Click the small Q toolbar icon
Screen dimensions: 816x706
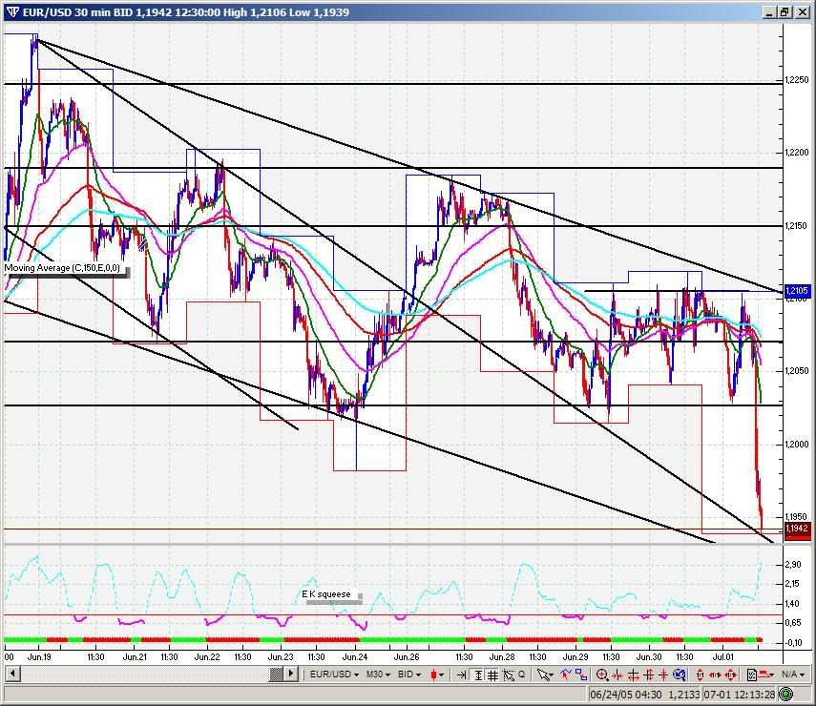point(521,675)
